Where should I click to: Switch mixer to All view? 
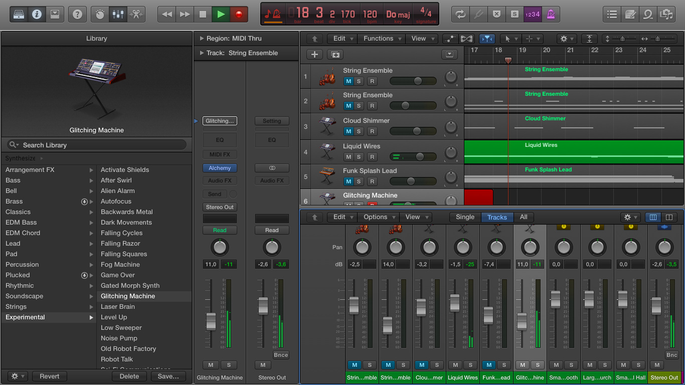pos(524,217)
